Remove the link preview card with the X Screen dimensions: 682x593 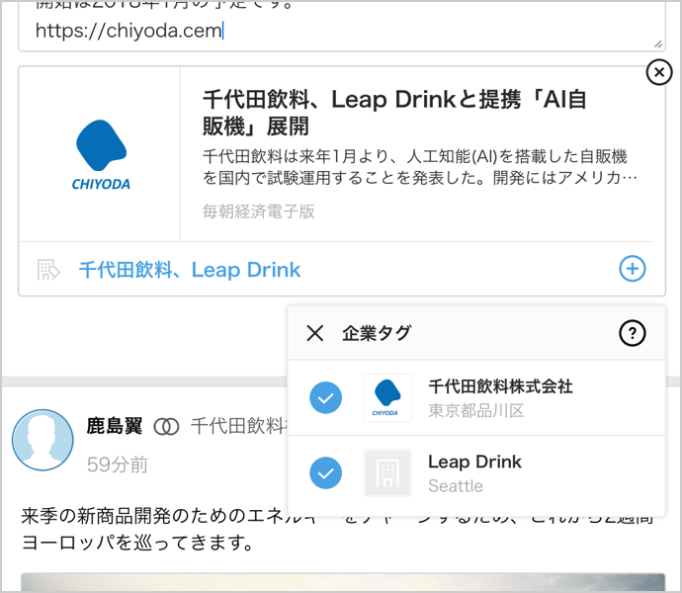(659, 72)
